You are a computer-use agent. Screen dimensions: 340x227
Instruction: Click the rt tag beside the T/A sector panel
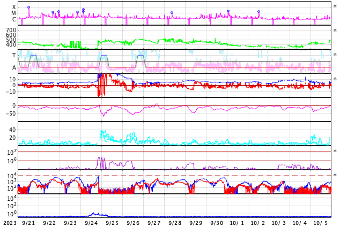click(x=335, y=54)
